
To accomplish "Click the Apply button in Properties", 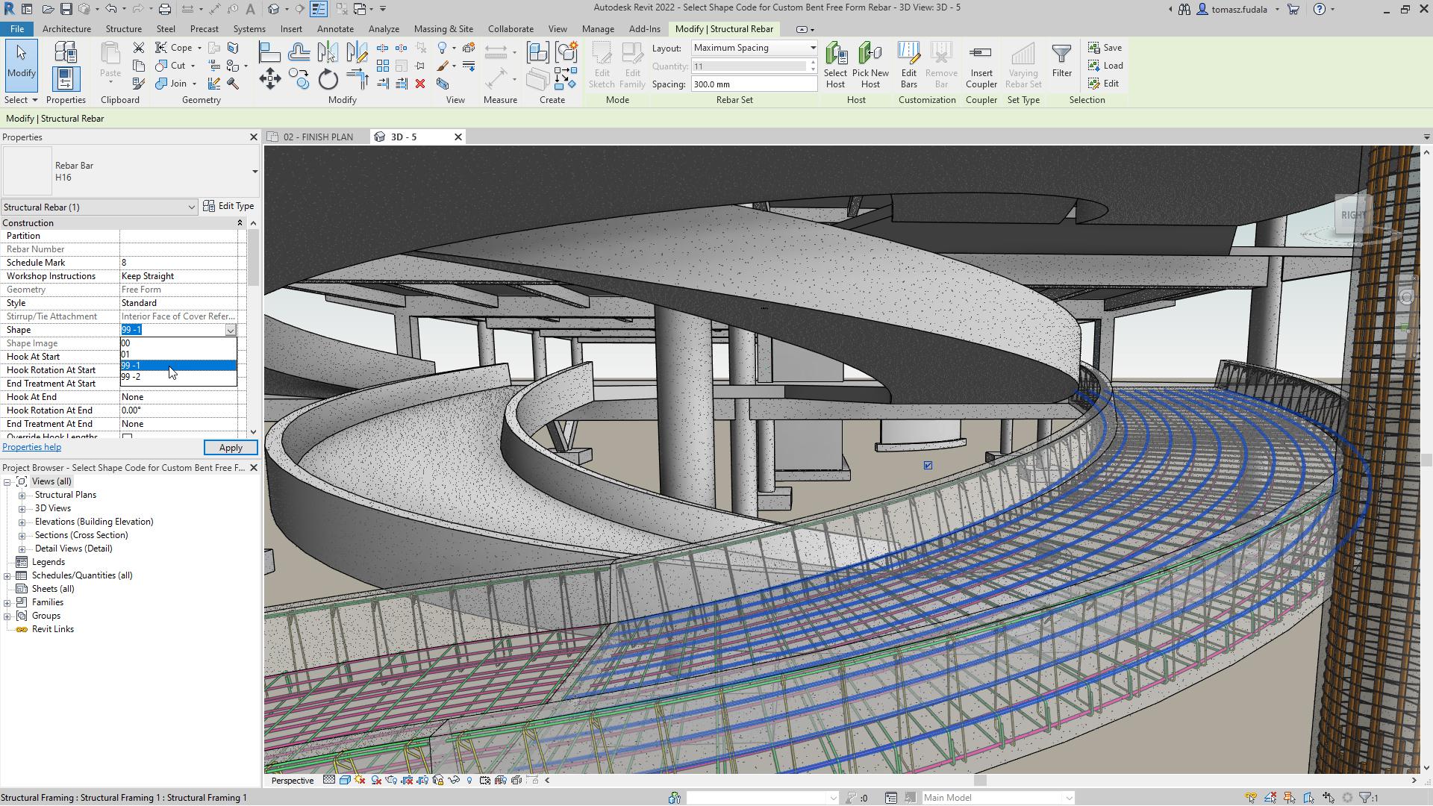I will 229,448.
